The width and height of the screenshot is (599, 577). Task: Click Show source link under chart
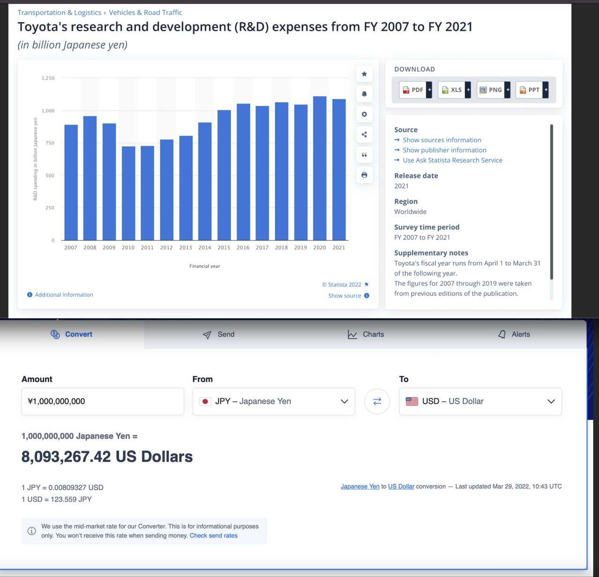pyautogui.click(x=344, y=296)
